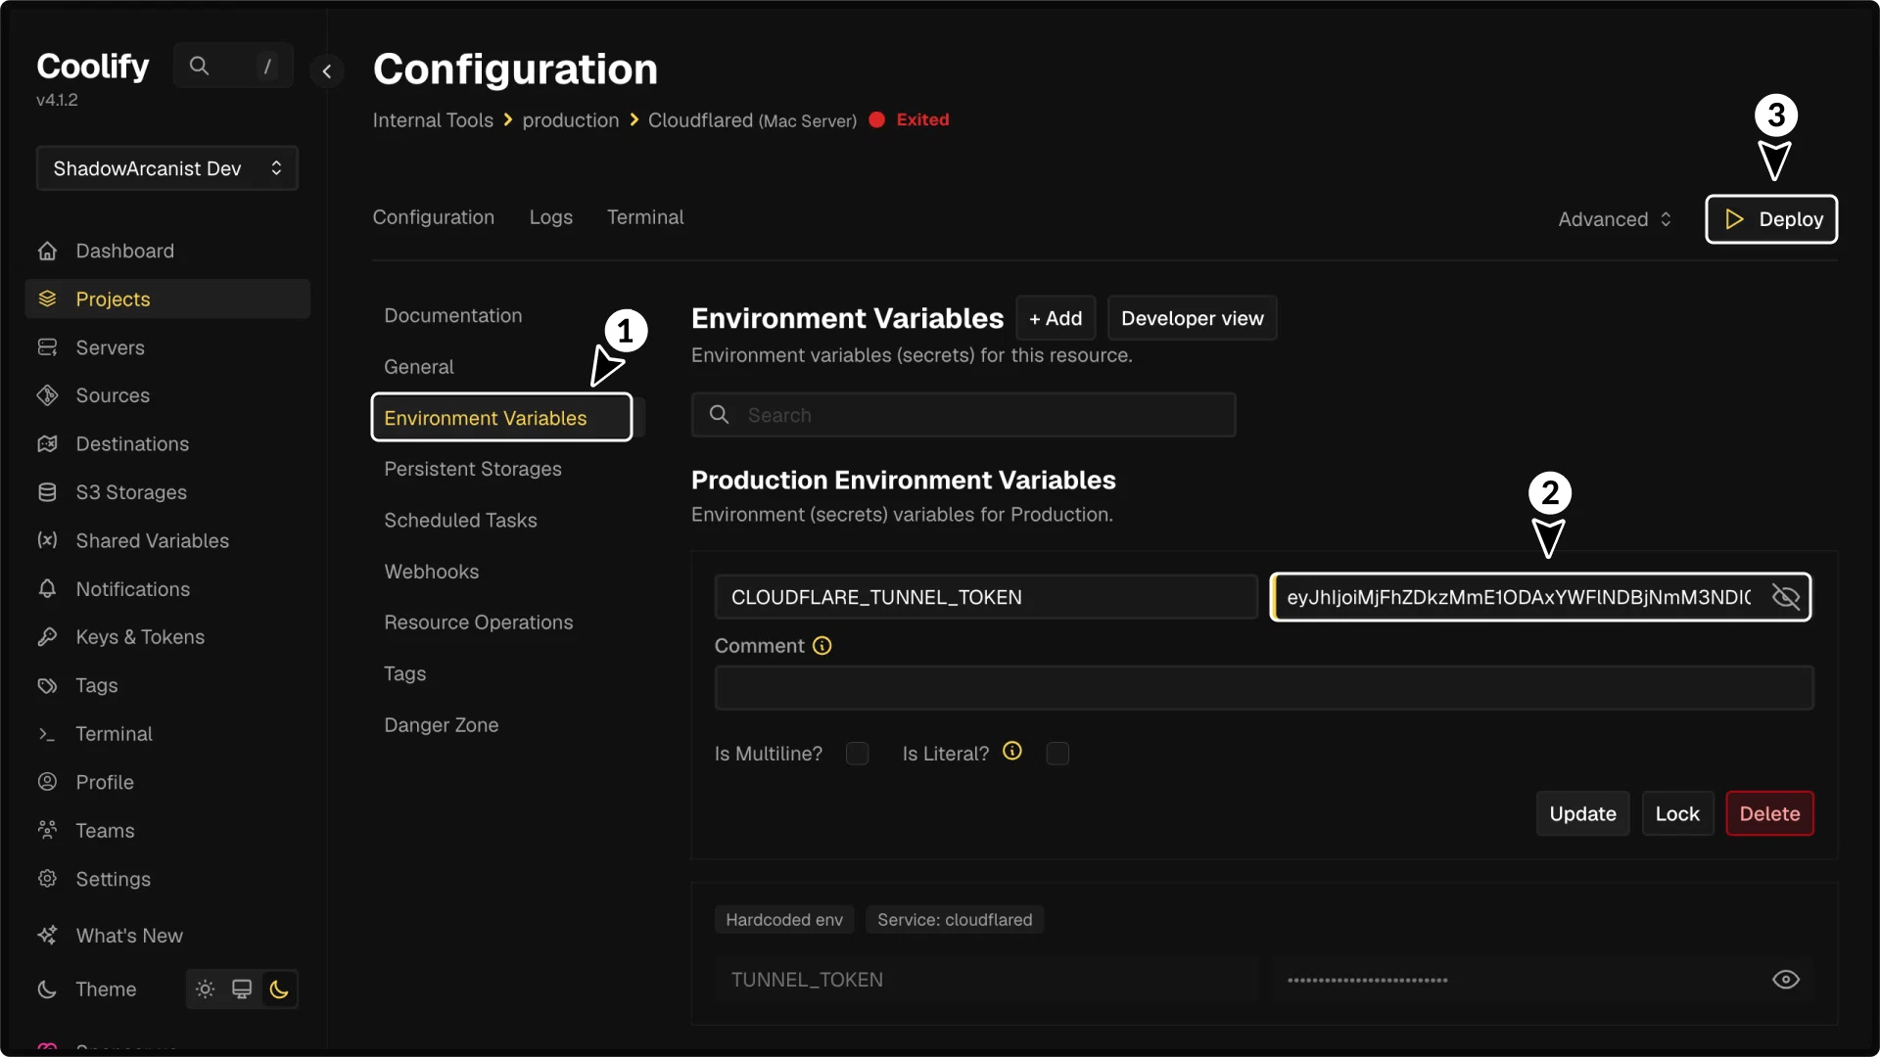Click the environment variables Search field
Image resolution: width=1880 pixels, height=1057 pixels.
963,415
